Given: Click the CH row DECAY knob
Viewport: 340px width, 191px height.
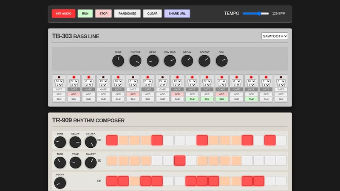Looking at the screenshot, I should (60, 183).
